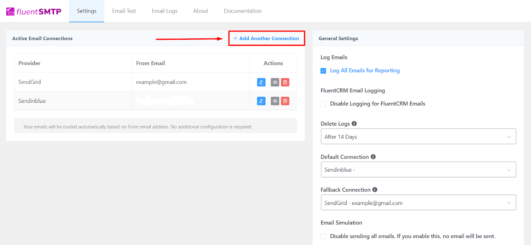Screen dimensions: 531x245
Task: View the SendGrid connection details
Action: click(x=275, y=82)
